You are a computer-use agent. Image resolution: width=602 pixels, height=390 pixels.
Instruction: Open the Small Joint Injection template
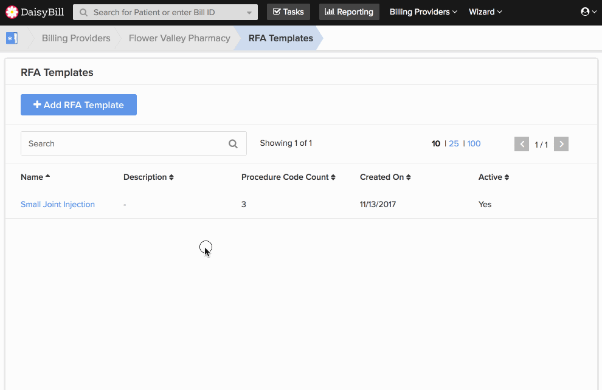pyautogui.click(x=58, y=204)
